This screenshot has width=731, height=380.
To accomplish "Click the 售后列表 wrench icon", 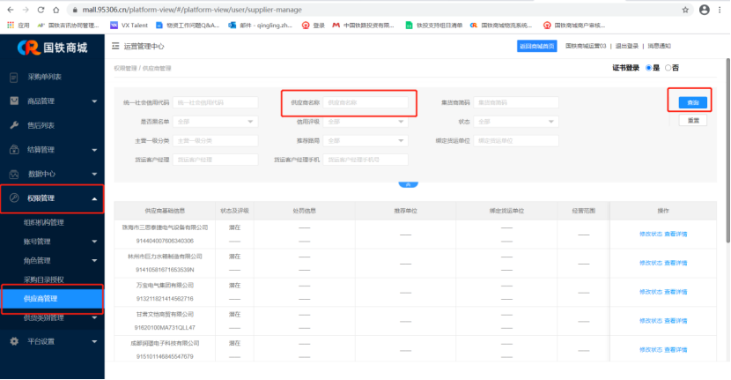I will tap(14, 125).
